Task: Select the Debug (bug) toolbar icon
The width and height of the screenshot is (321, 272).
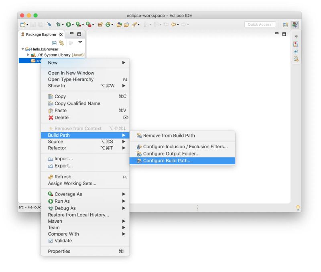Action: 58,24
